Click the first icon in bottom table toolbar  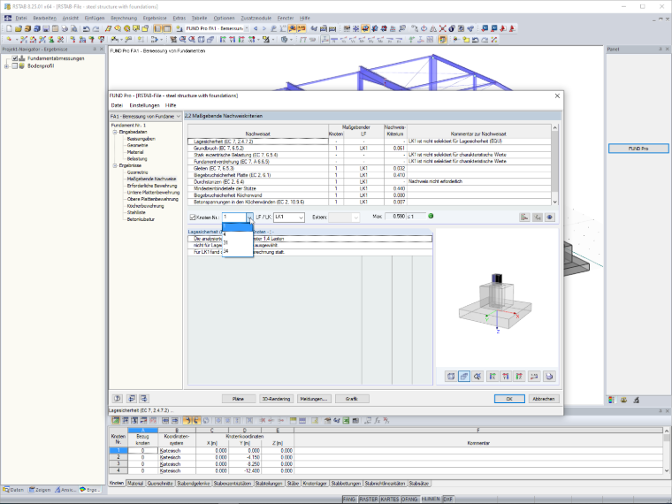pyautogui.click(x=116, y=420)
